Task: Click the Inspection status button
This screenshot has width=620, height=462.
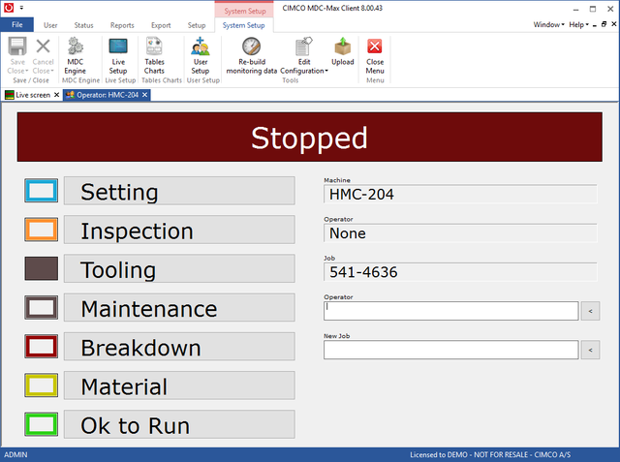Action: [x=179, y=230]
